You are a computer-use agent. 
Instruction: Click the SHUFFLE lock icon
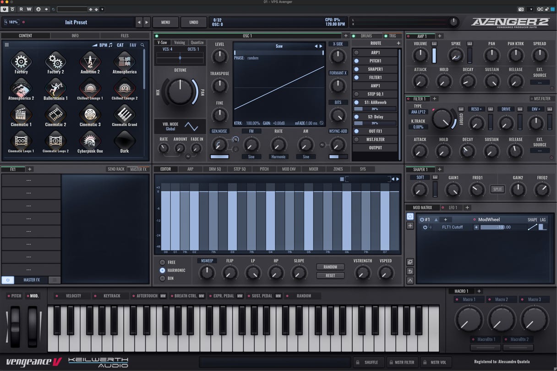pyautogui.click(x=357, y=362)
